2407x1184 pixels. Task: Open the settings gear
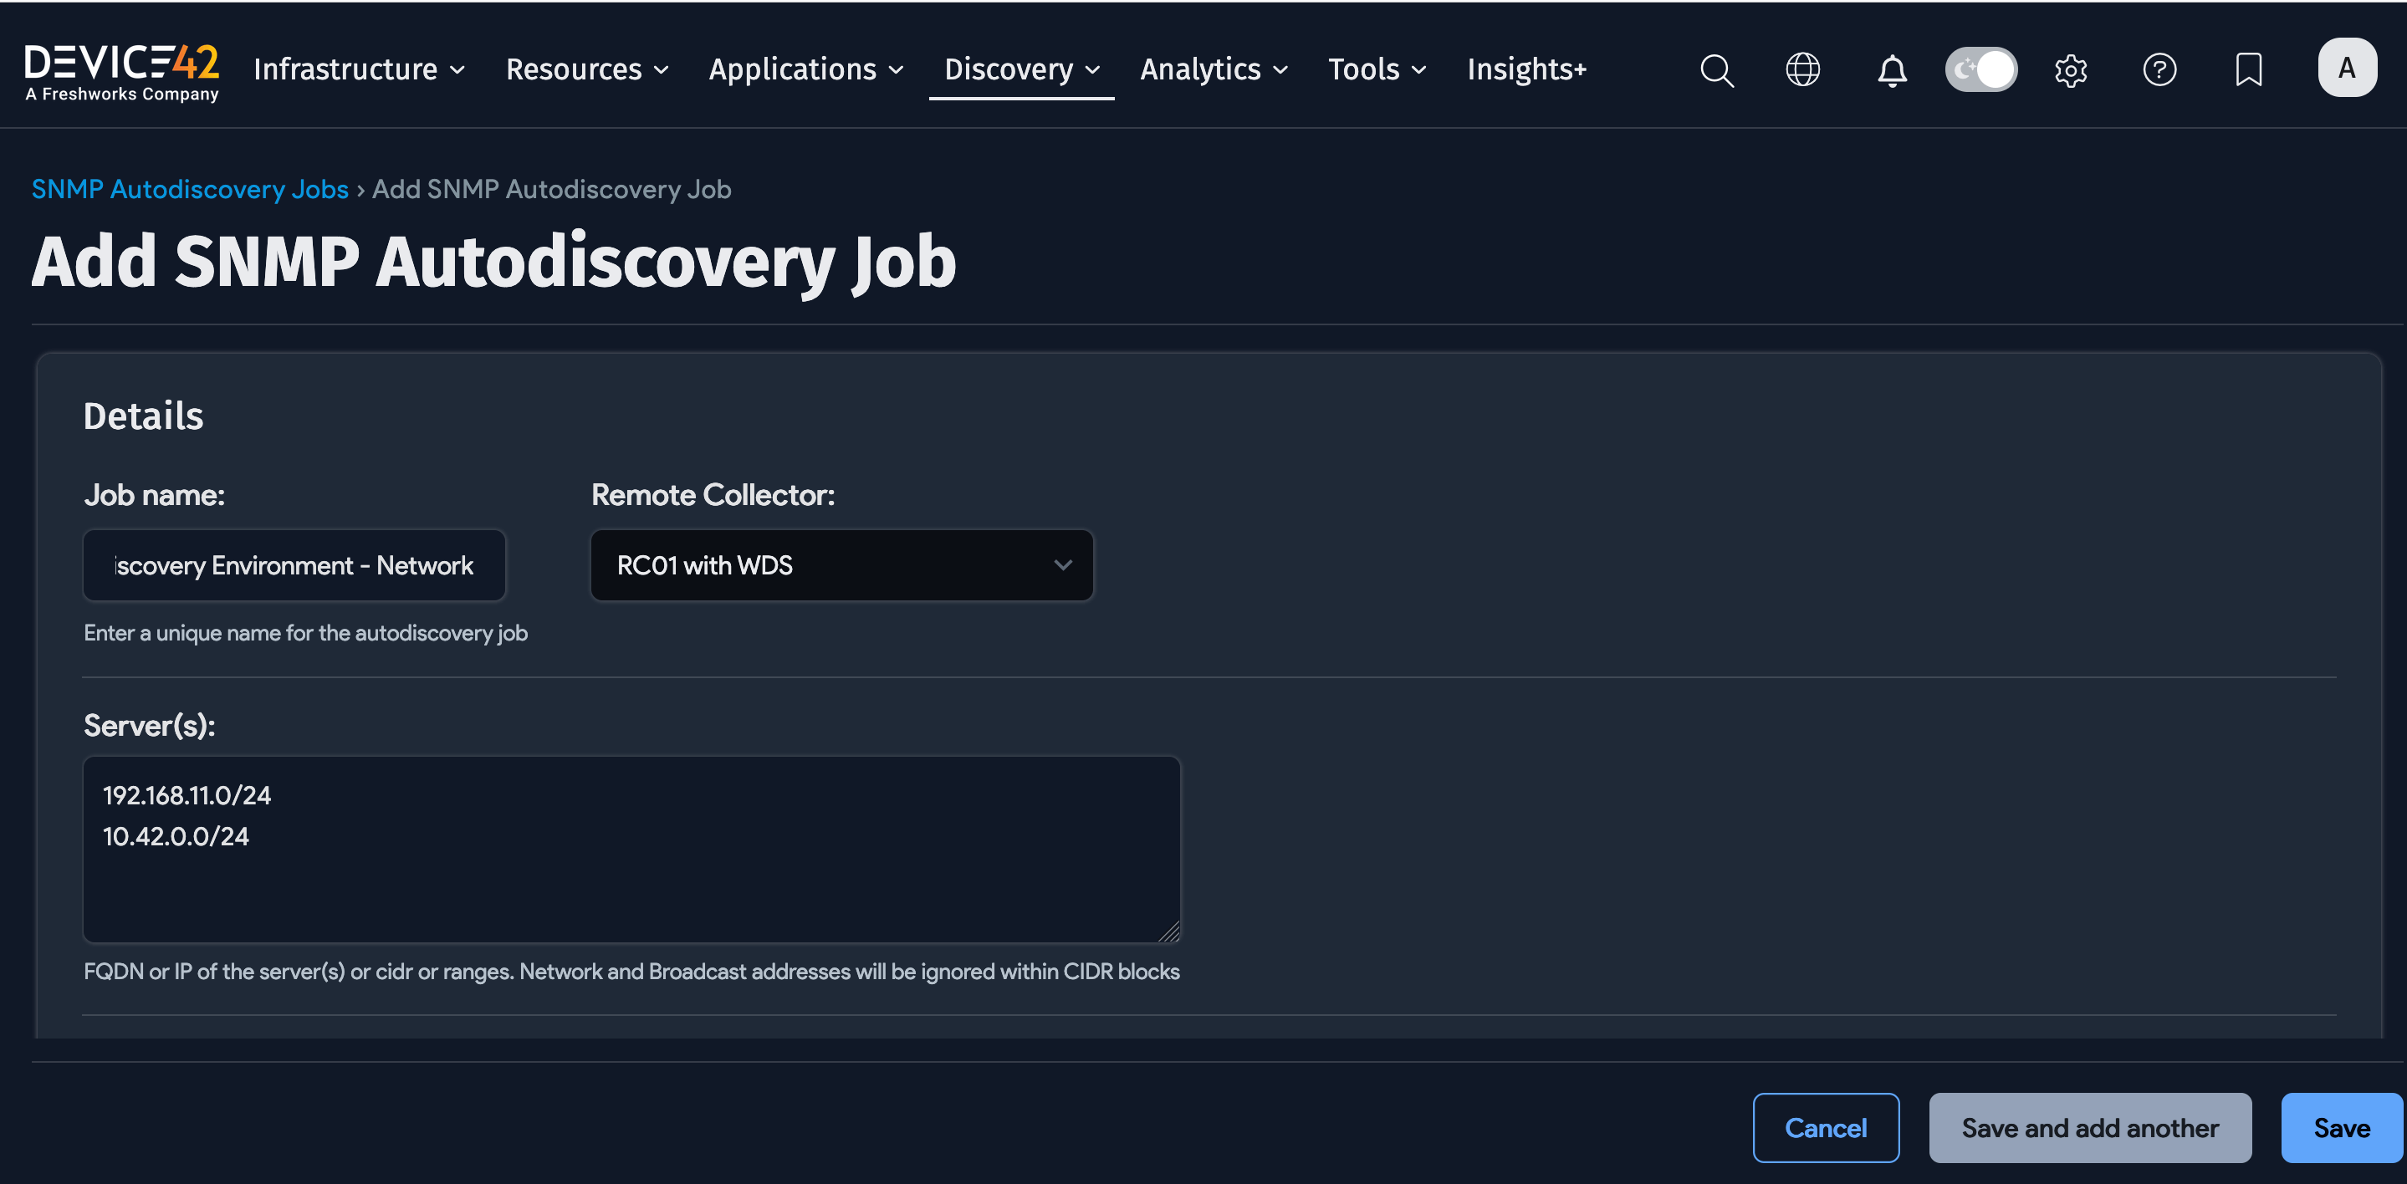(2071, 69)
